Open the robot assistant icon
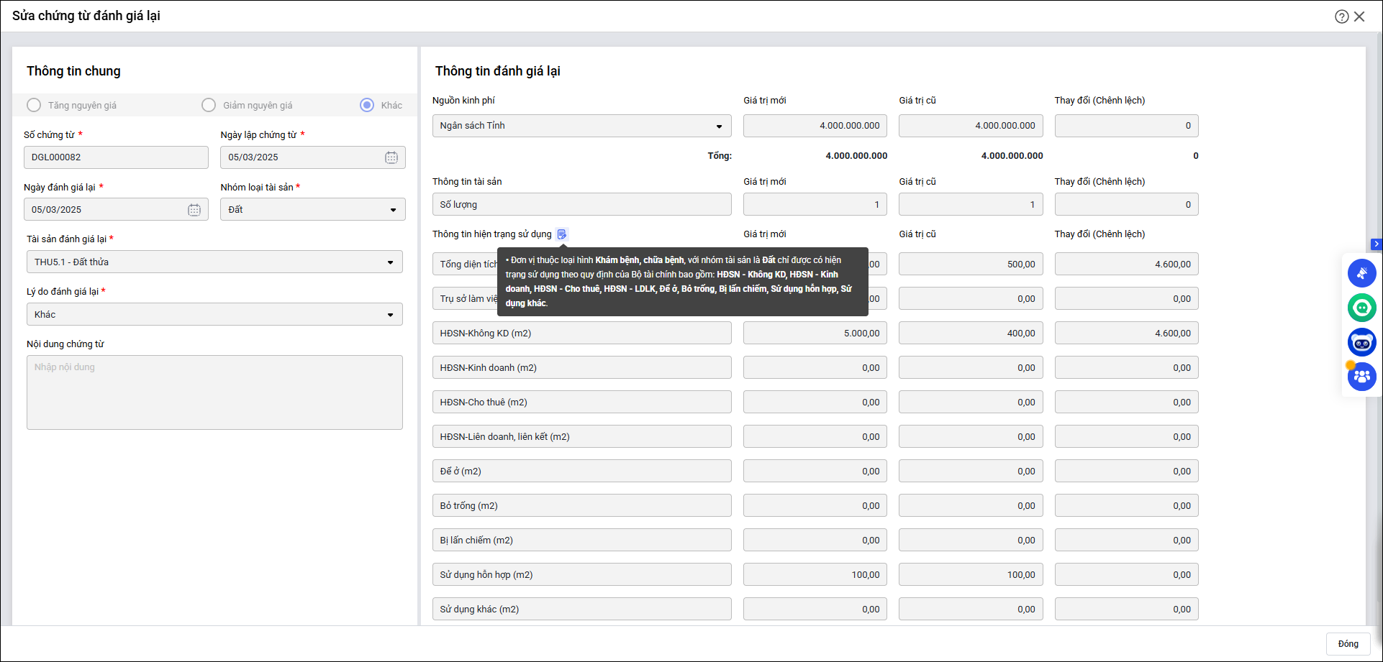The height and width of the screenshot is (662, 1383). [1361, 343]
